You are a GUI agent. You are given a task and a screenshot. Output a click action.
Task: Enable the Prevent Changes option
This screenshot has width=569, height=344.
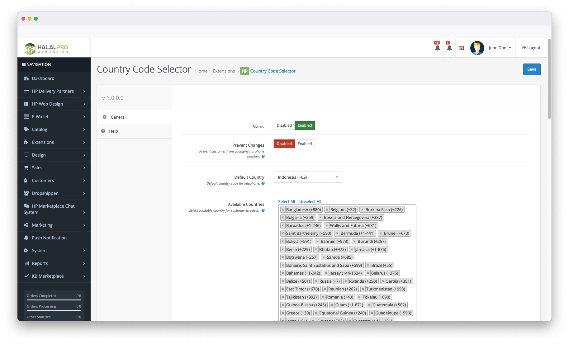(305, 144)
